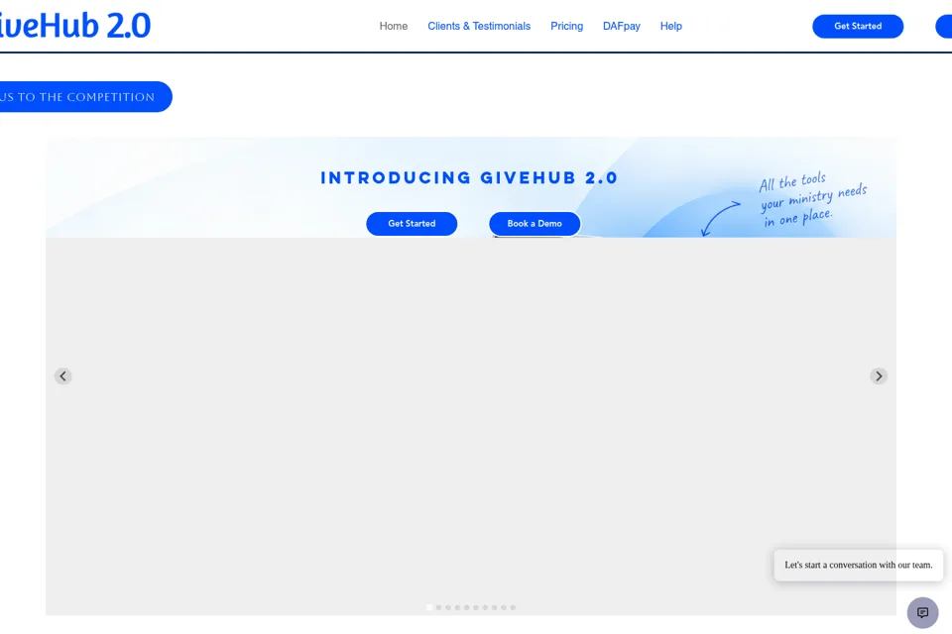Screen dimensions: 952x634
Task: Open the chat widget icon
Action: 922,613
